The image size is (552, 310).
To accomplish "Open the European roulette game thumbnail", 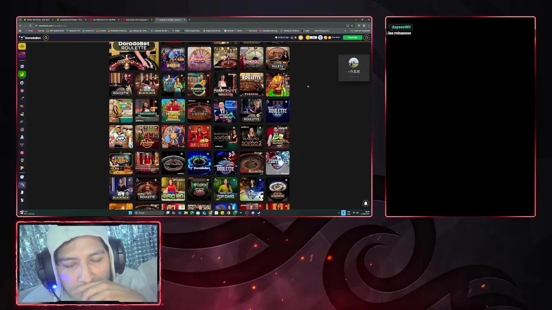I will pos(278,189).
